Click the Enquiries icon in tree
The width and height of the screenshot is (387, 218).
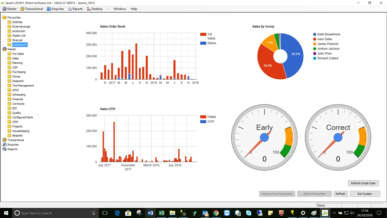(x=5, y=144)
